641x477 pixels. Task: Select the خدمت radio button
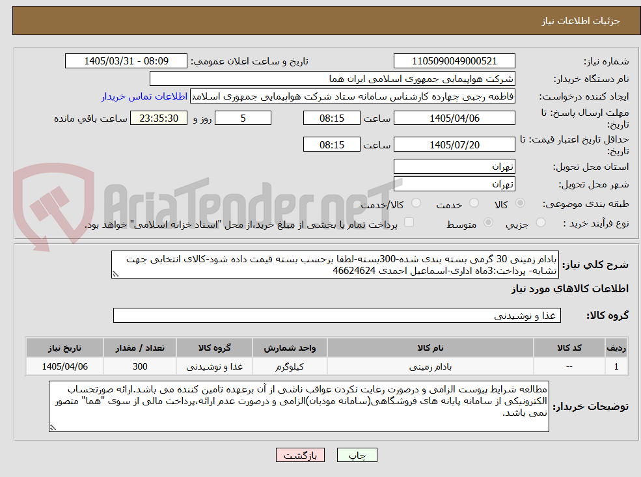[x=474, y=203]
